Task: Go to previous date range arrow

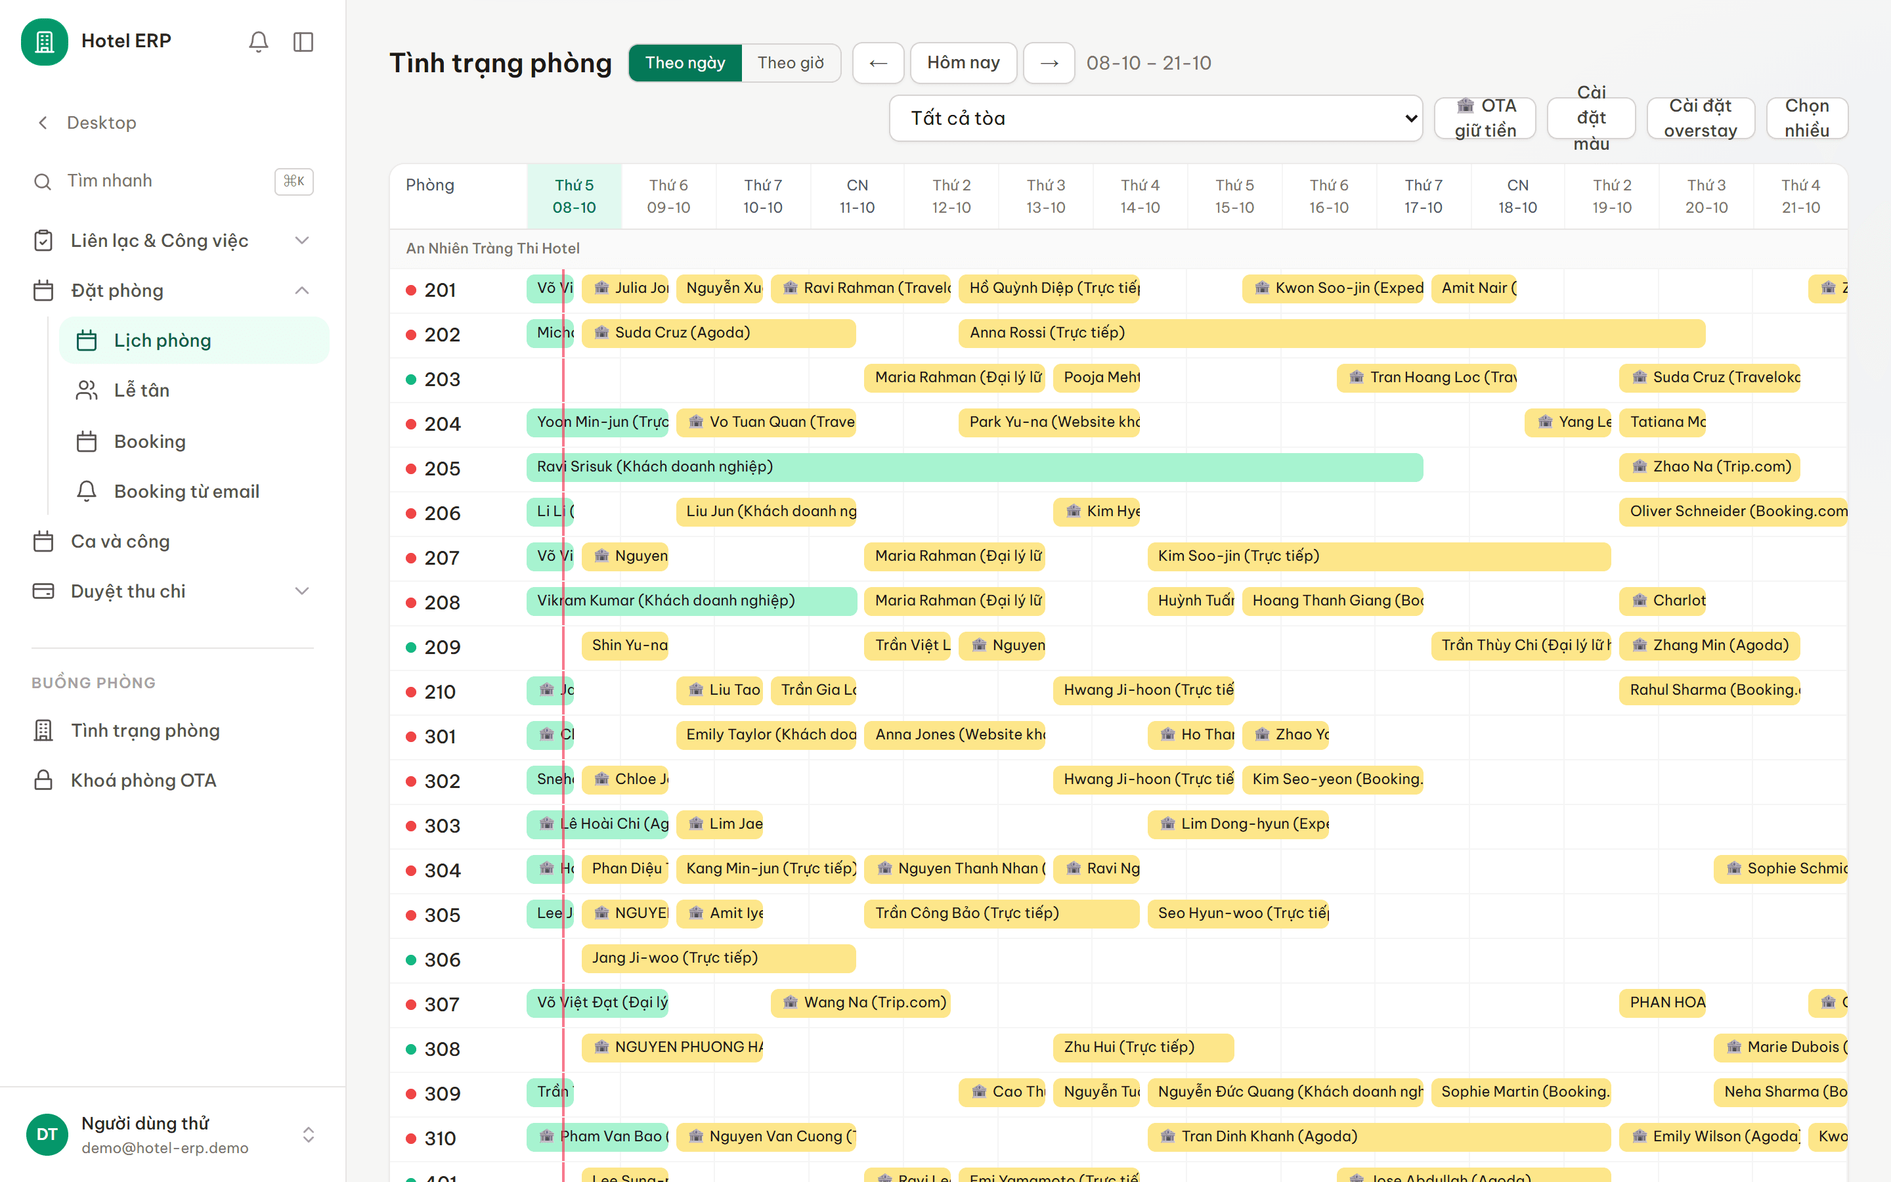Action: (879, 62)
